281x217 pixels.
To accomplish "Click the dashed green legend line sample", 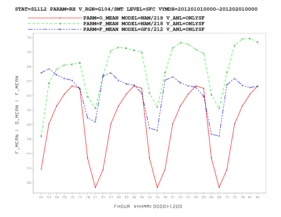I will coord(55,24).
